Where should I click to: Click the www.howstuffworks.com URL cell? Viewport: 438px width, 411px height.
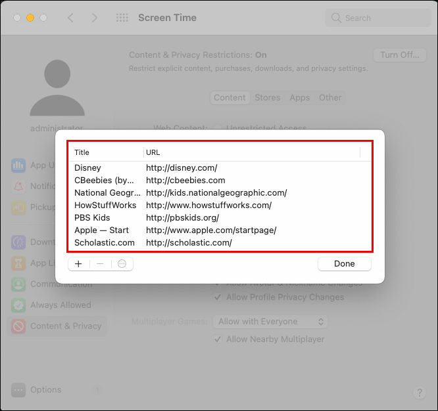(208, 205)
